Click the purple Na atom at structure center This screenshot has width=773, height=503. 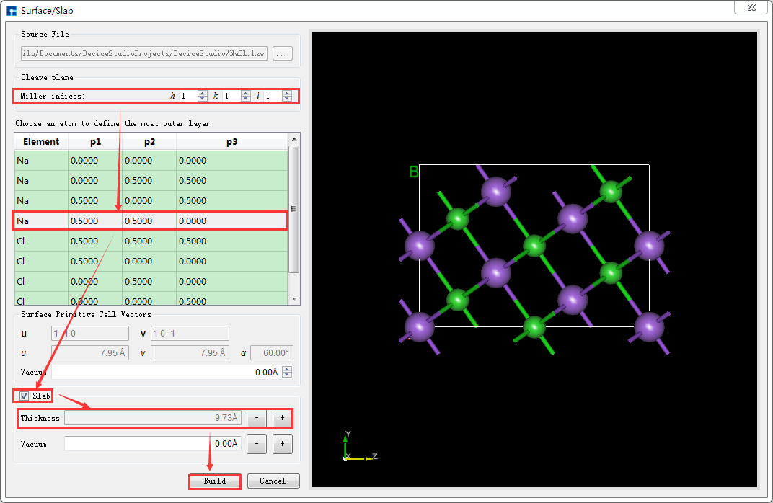coord(496,272)
